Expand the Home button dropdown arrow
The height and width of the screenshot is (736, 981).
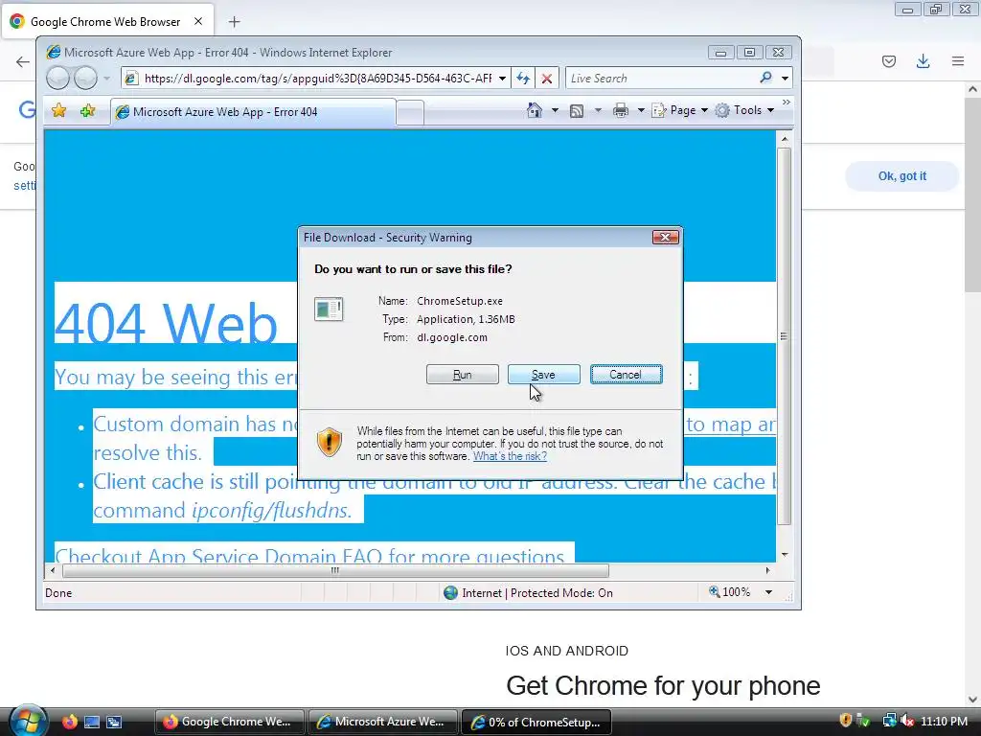pos(555,110)
